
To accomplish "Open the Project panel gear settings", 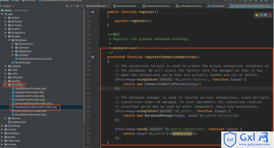I will 77,6.
